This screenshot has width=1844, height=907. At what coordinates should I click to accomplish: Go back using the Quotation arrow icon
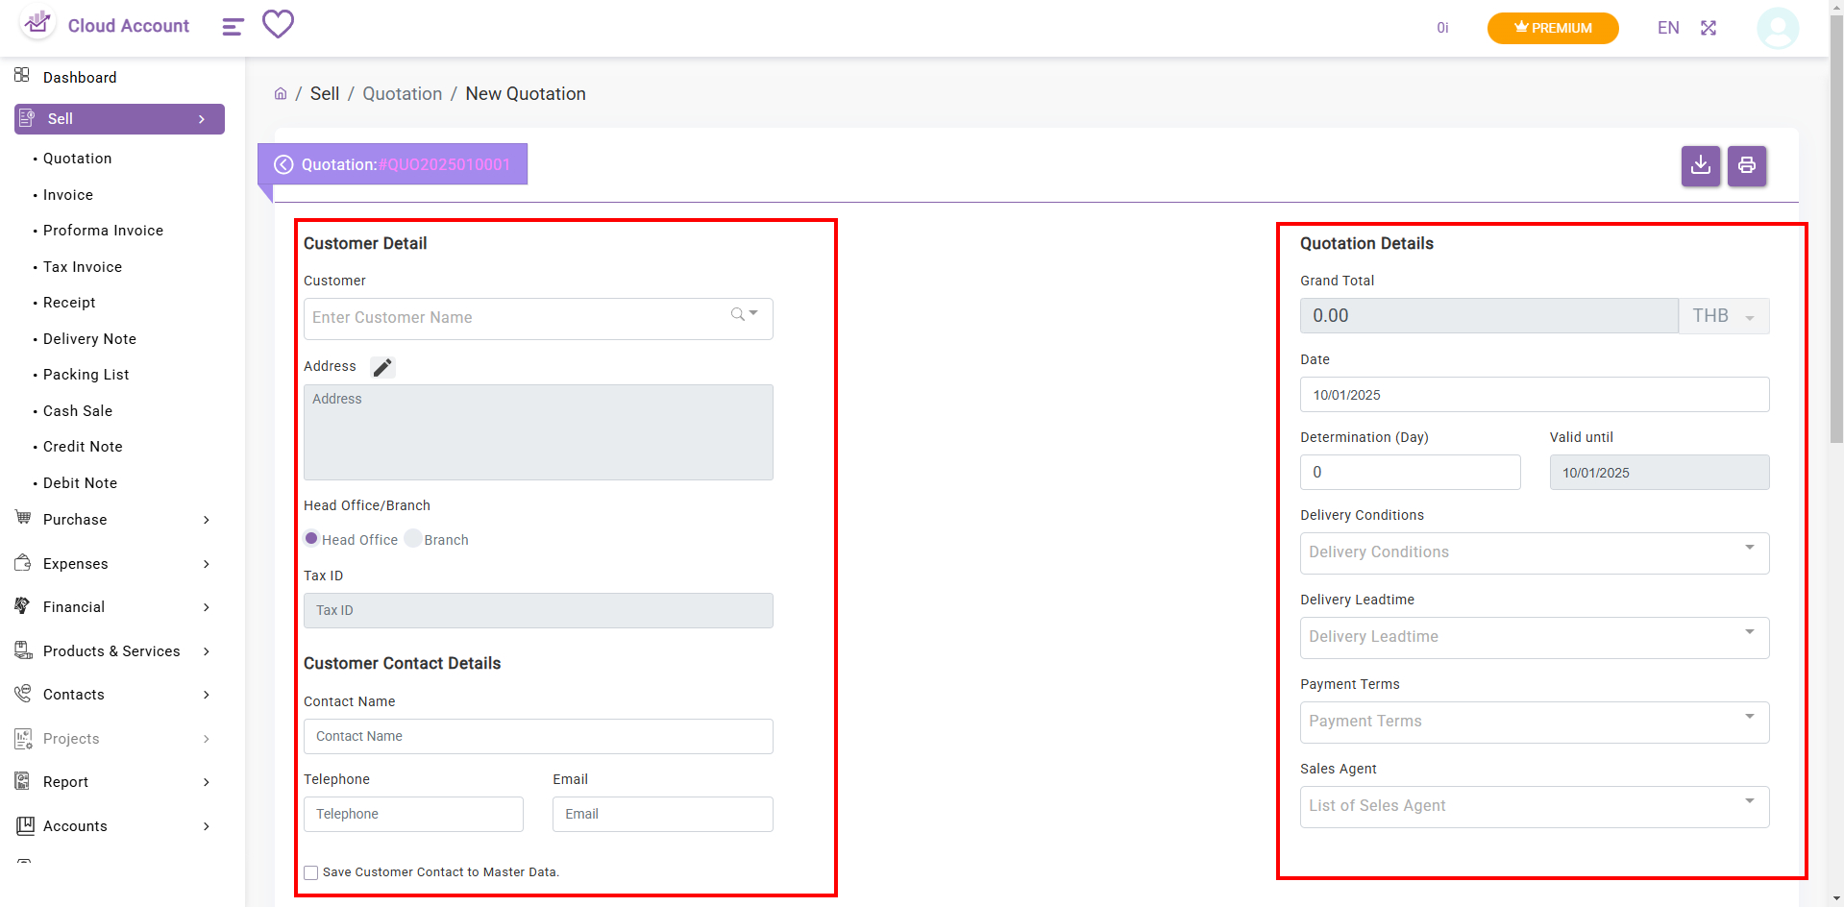click(x=283, y=164)
